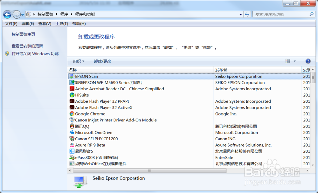This screenshot has height=193, width=318.
Task: Click the vertical scrollbar thumb
Action: 313,78
